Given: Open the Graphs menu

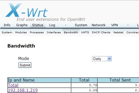Looking at the screenshot, I should (x=22, y=25).
